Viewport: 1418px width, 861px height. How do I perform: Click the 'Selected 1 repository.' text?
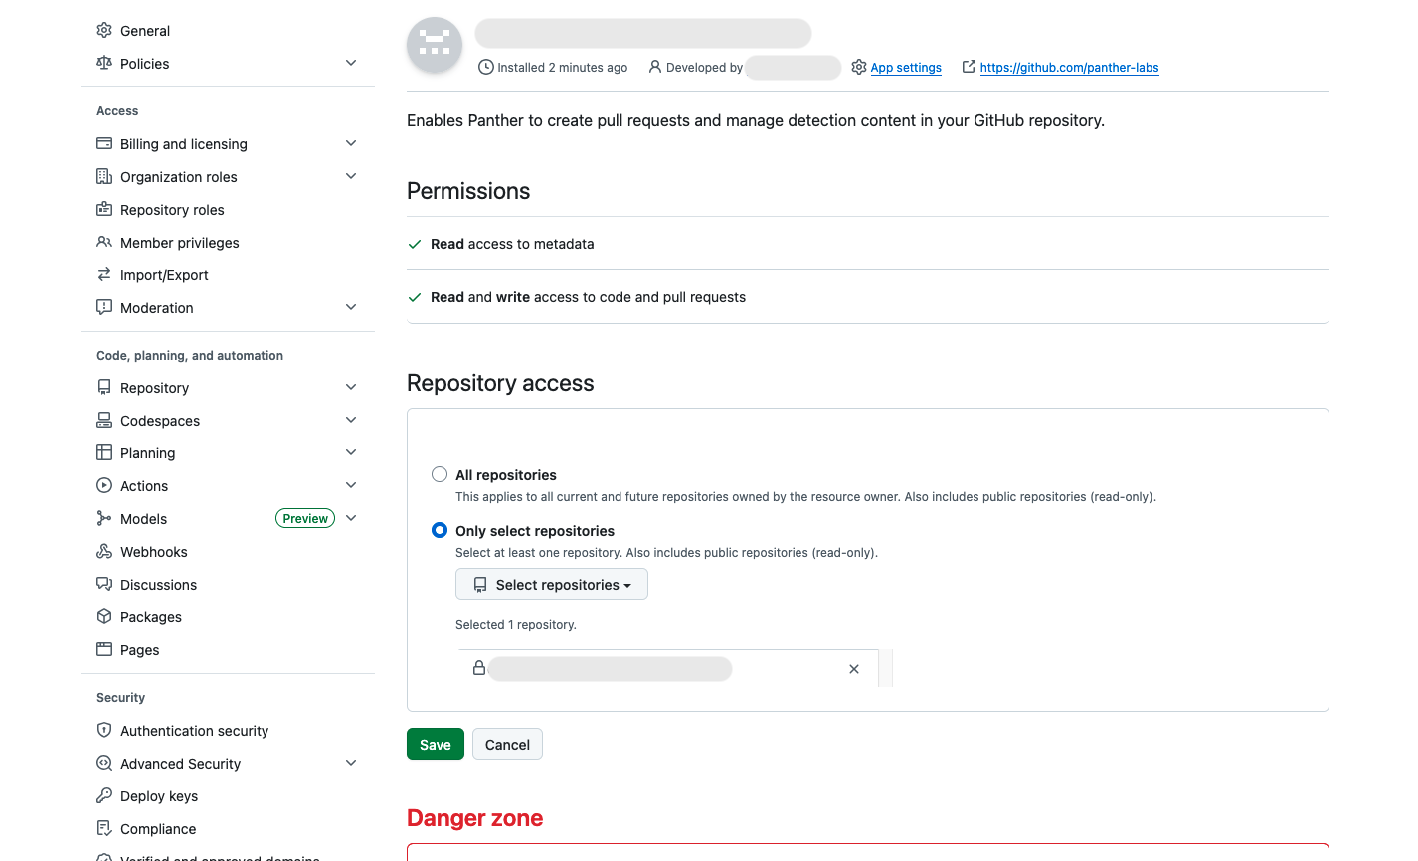516,625
